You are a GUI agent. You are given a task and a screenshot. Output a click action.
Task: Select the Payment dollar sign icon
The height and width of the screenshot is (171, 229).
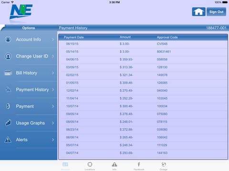(x=8, y=106)
